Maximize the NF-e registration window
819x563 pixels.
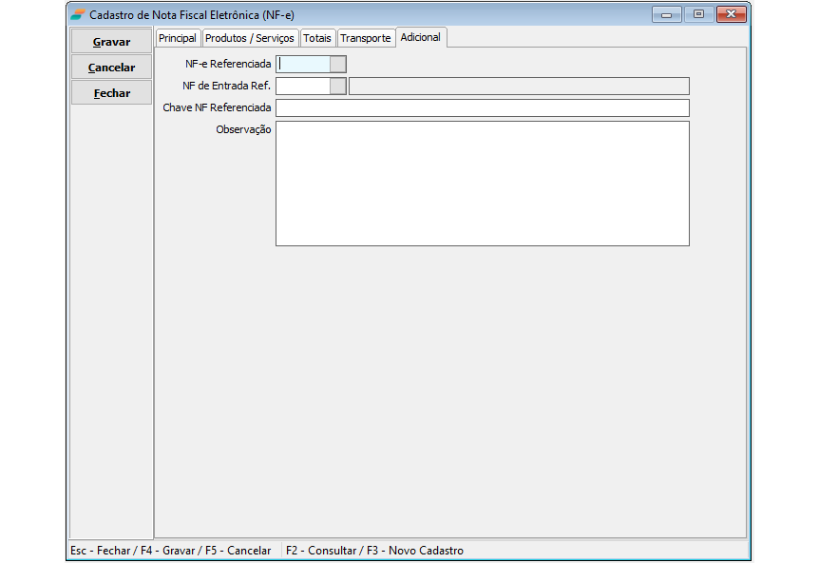698,14
